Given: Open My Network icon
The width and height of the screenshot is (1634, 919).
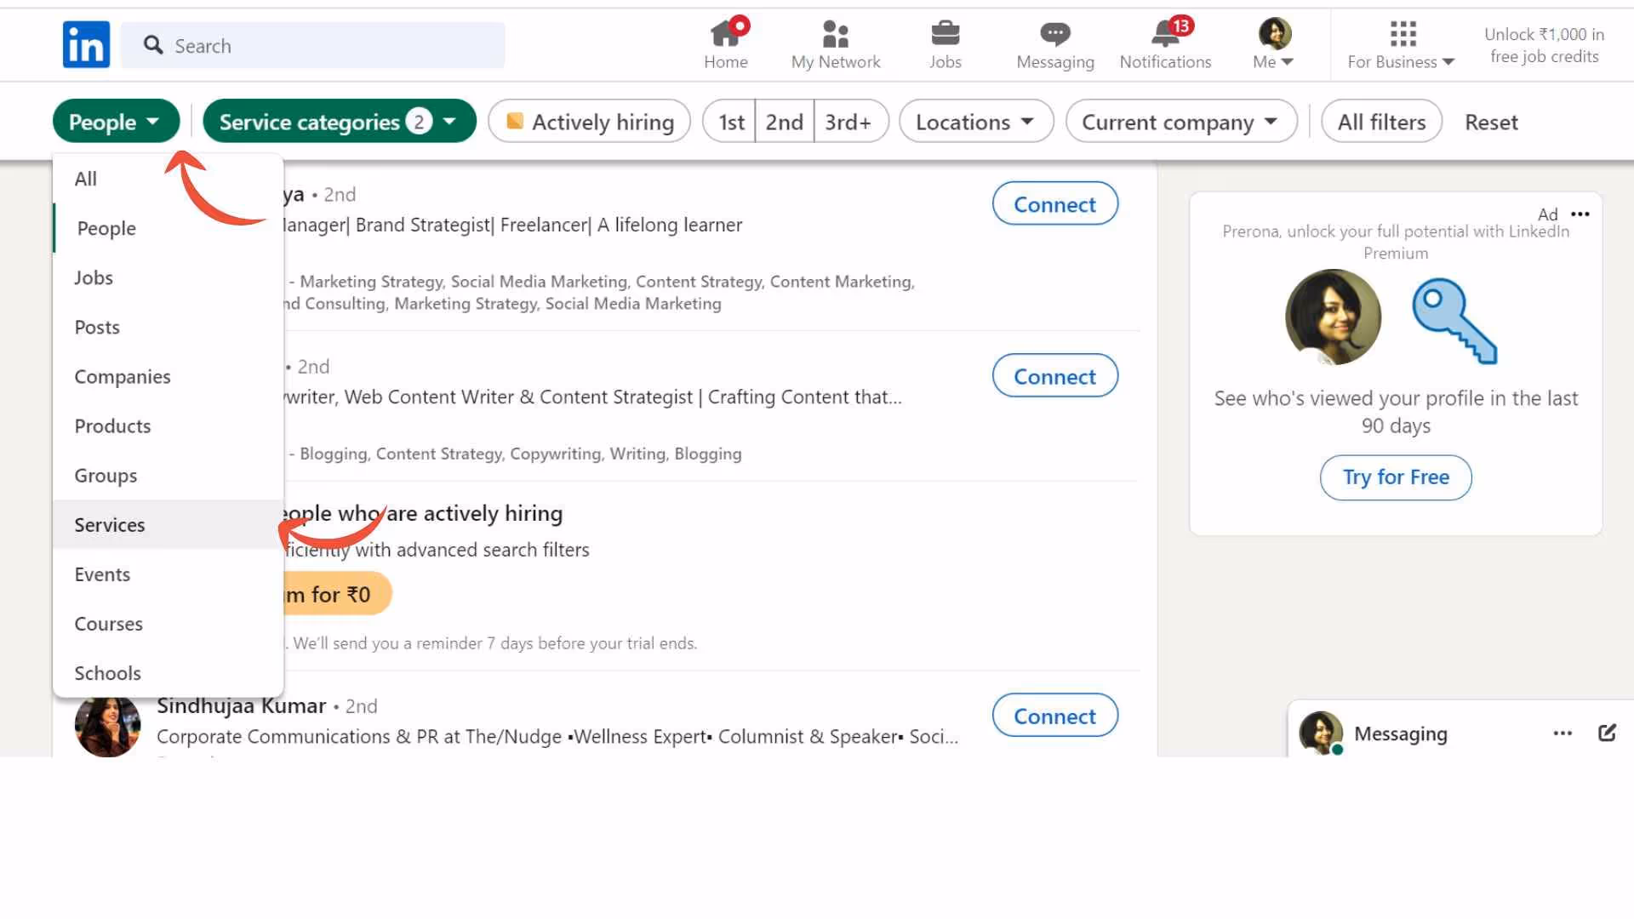Looking at the screenshot, I should coord(835,34).
